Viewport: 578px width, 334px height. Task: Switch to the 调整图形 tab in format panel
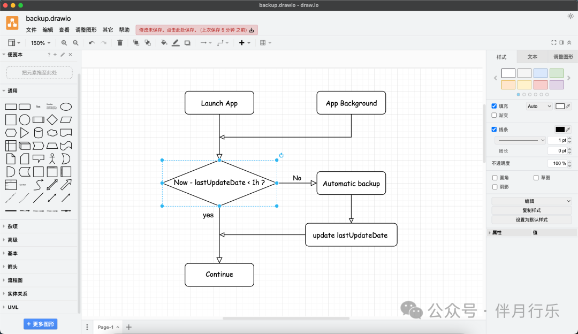[563, 57]
